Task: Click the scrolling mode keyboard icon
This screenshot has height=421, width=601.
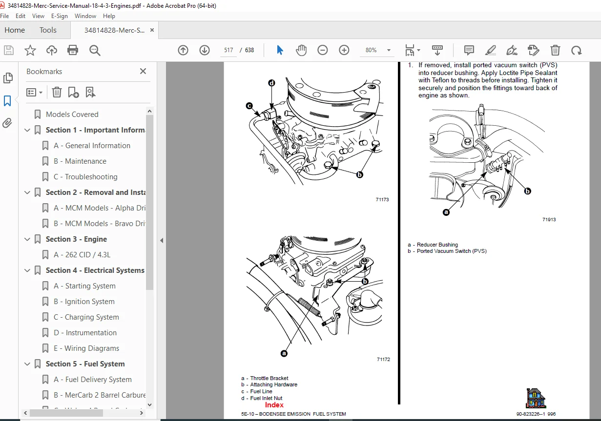Action: pyautogui.click(x=437, y=50)
